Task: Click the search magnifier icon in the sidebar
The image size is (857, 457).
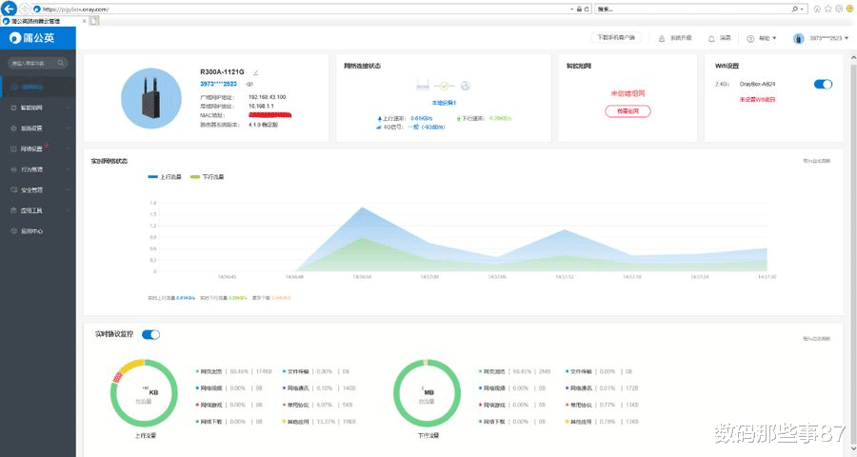Action: click(61, 63)
